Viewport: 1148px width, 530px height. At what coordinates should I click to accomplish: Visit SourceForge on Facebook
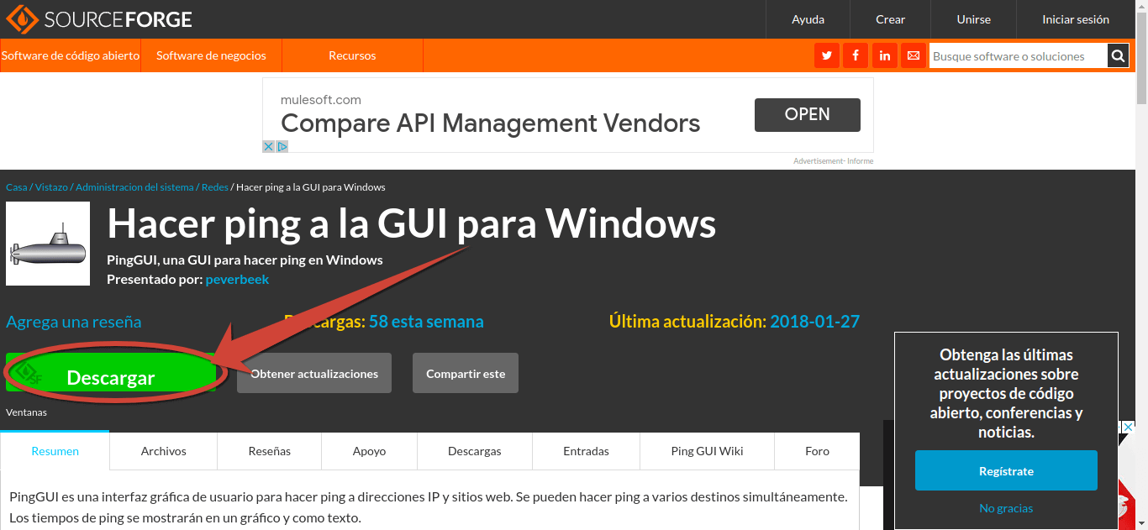tap(855, 55)
